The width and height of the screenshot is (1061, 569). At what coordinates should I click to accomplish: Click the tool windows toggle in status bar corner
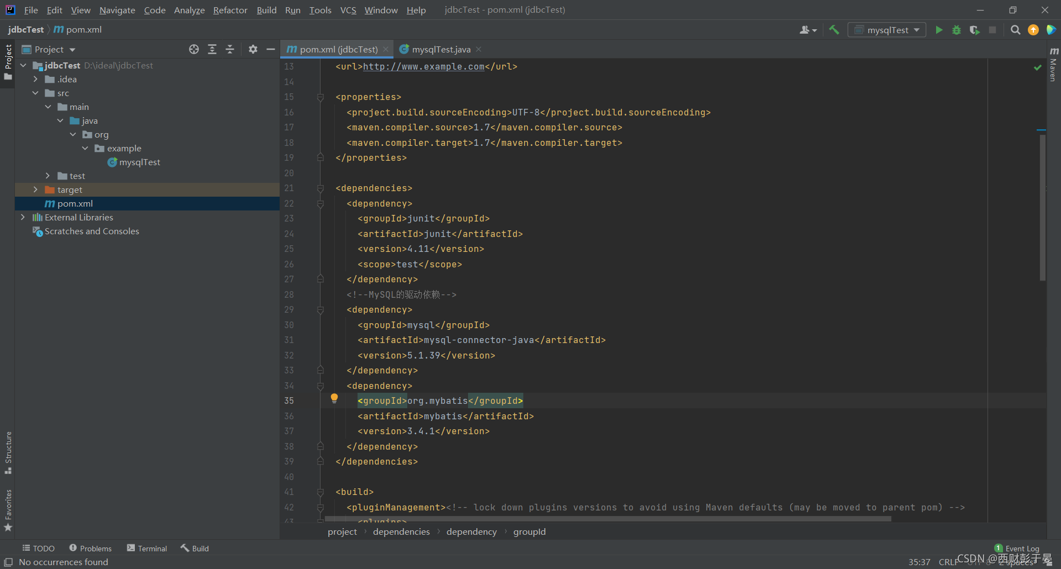coord(8,562)
